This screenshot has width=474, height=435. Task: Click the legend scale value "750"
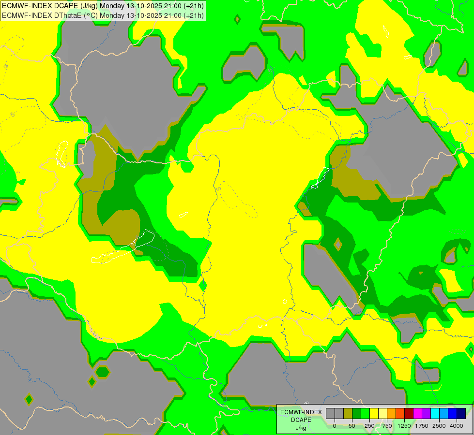click(387, 426)
